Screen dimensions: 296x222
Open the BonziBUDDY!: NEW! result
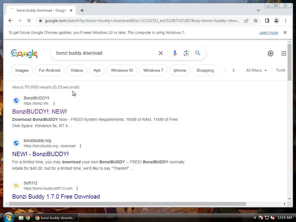click(39, 111)
